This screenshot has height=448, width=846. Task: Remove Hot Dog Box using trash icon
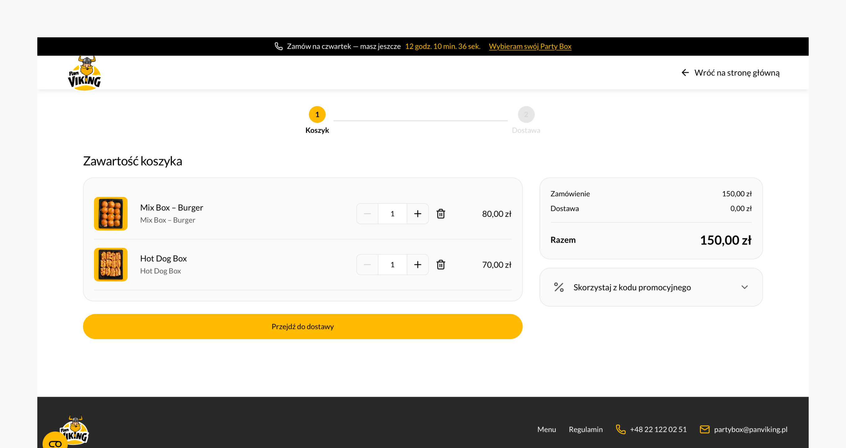[x=441, y=265]
